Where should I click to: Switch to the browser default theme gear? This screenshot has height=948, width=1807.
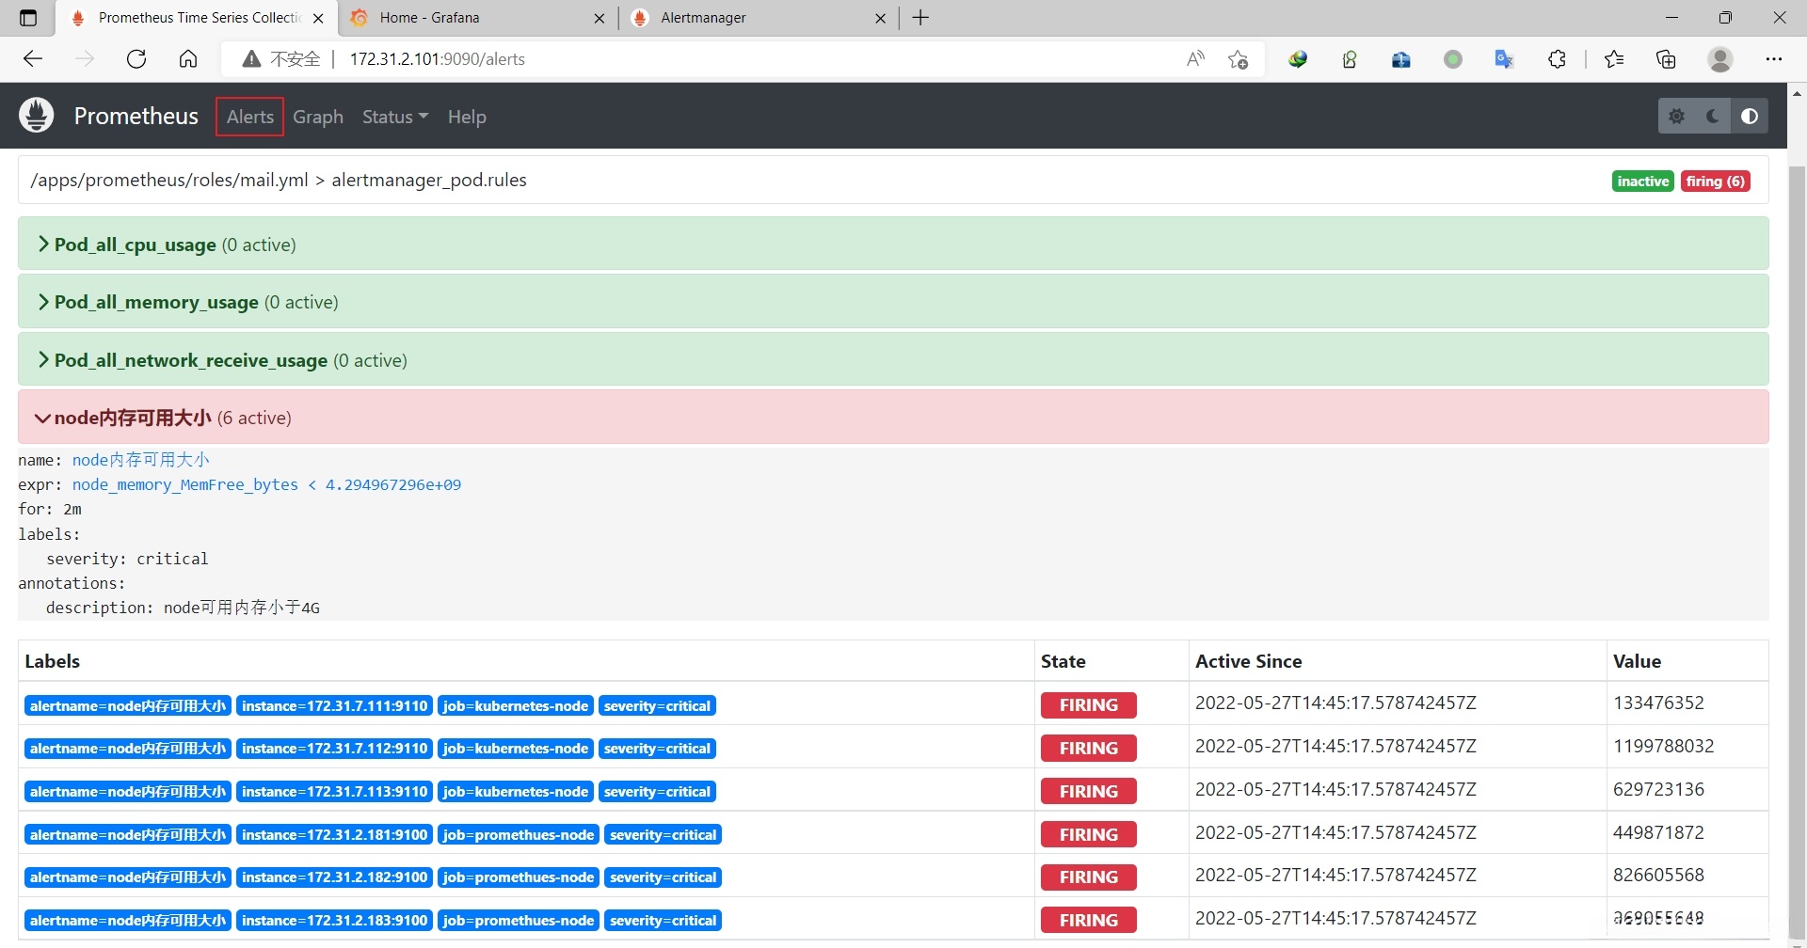1676,116
